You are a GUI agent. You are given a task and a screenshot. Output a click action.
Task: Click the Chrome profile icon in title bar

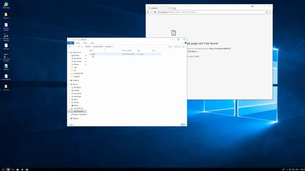pyautogui.click(x=252, y=6)
